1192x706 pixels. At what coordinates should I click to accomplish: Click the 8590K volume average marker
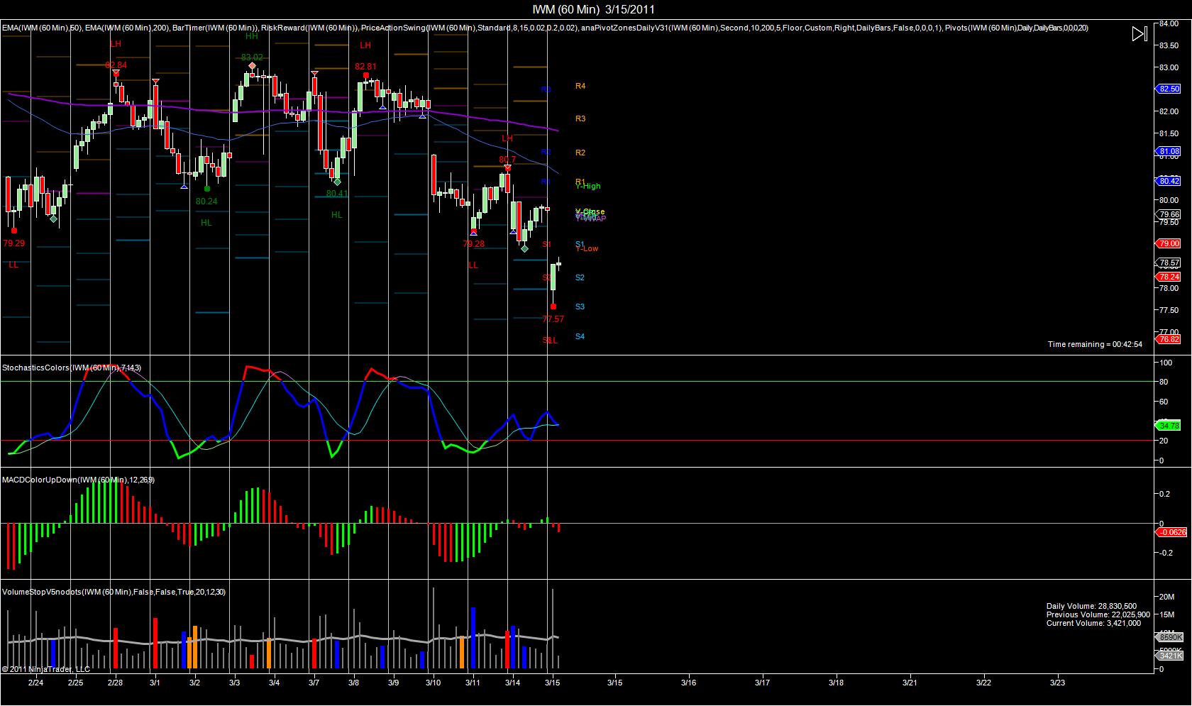[1169, 638]
